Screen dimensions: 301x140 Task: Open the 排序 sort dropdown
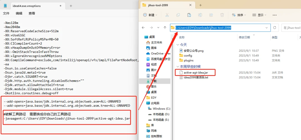pos(239,15)
